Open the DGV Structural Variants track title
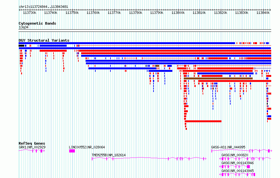Viewport: 280px width, 178px height. (x=44, y=40)
